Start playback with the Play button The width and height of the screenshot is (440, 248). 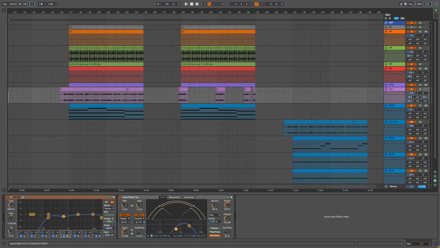click(186, 4)
